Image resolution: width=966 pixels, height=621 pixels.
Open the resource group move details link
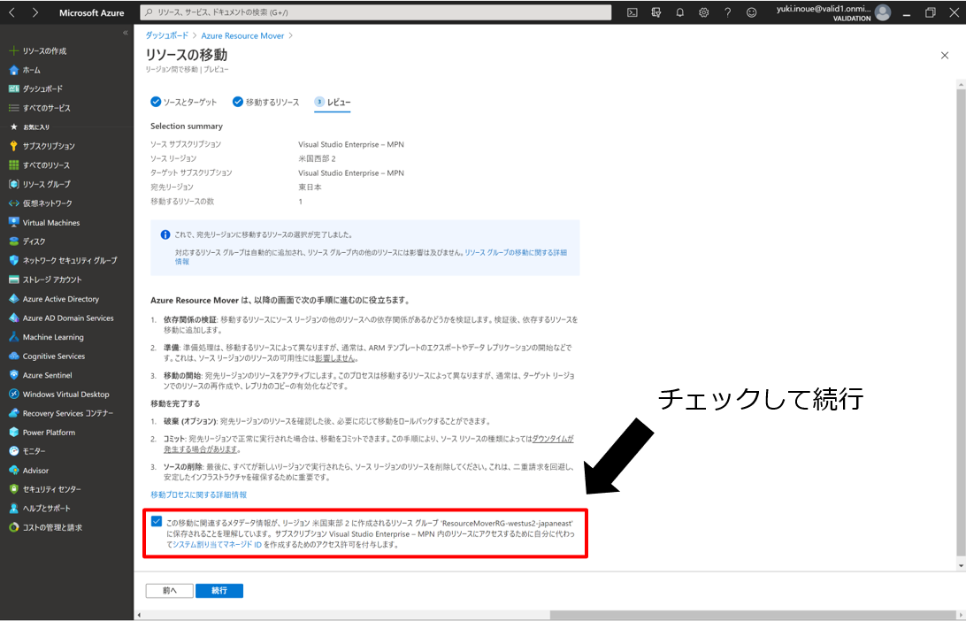coord(371,257)
